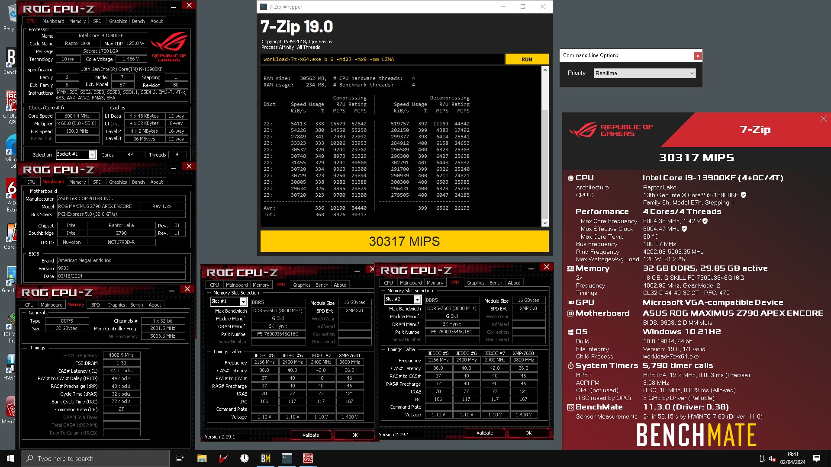Click the BenchMate GPU section icon
The image size is (831, 467).
tap(570, 303)
